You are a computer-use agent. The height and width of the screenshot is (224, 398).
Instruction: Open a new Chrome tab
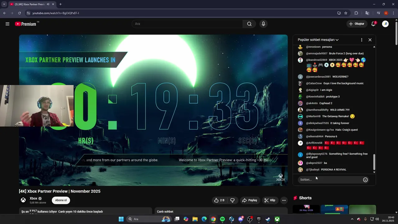click(60, 4)
